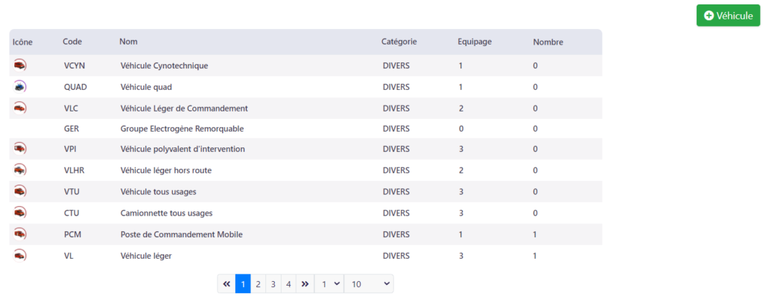Viewport: 763px width, 302px height.
Task: Select the Véhicule Cynotechnique row name
Action: pos(164,65)
